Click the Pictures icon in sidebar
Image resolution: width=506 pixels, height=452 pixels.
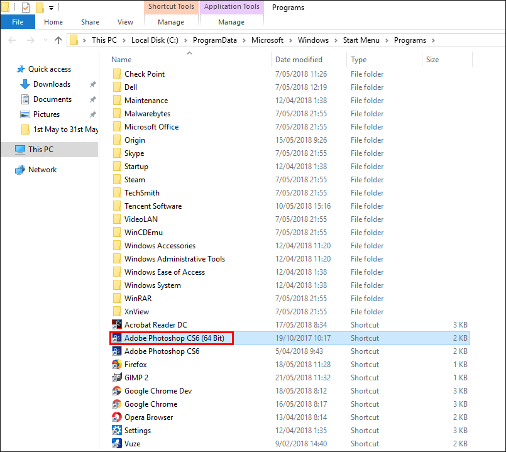point(25,114)
